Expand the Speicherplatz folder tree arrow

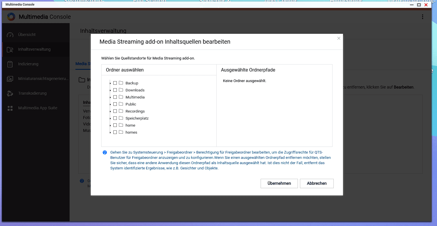tap(110, 118)
